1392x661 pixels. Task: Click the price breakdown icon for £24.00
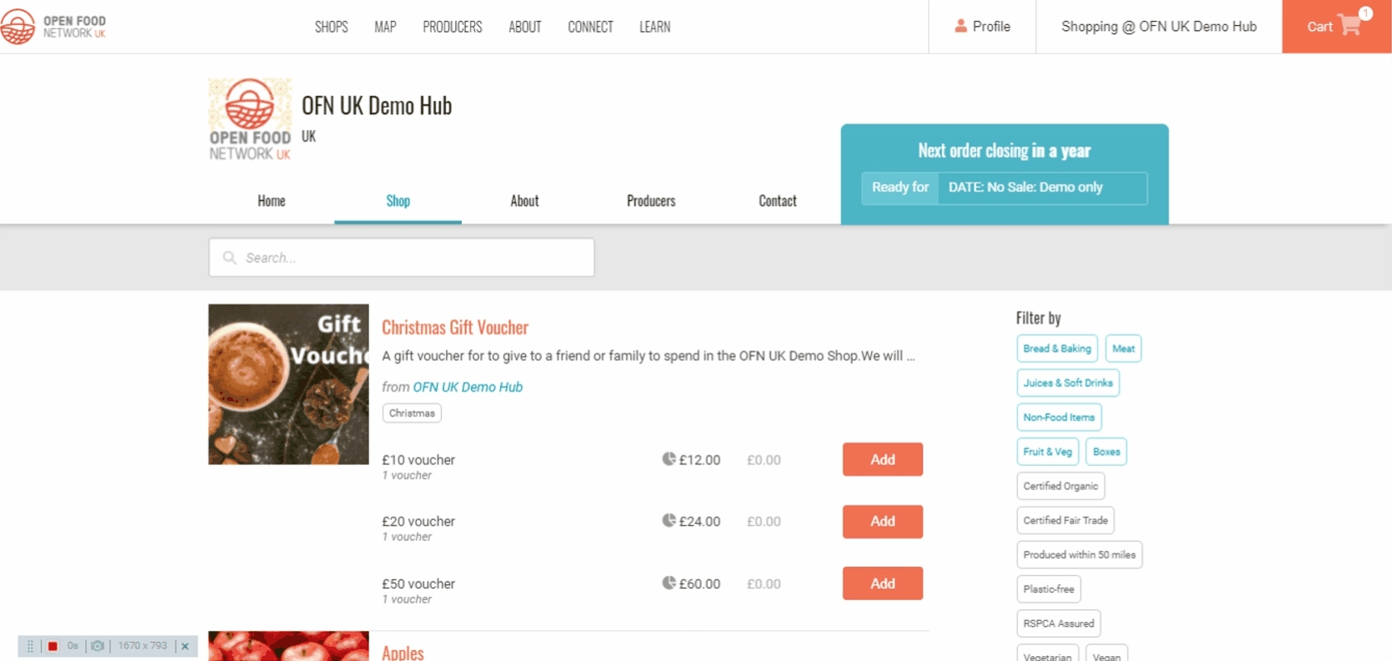pos(668,520)
